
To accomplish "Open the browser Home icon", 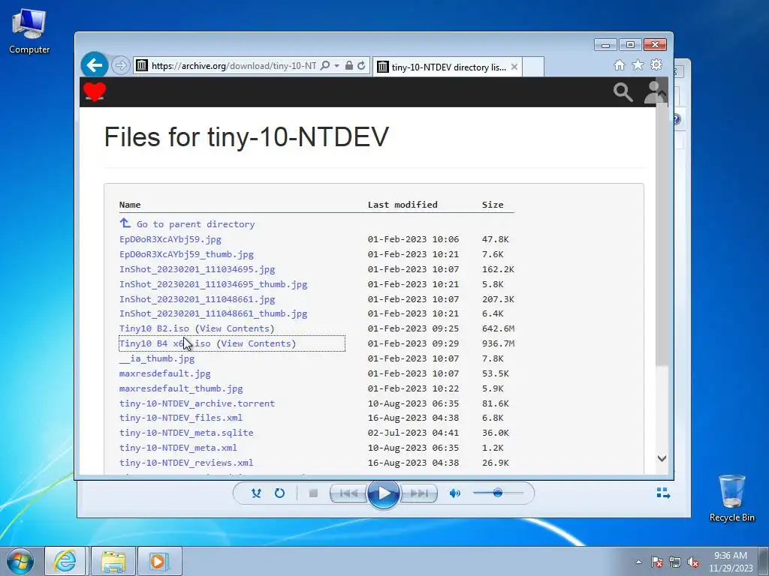I will [x=620, y=65].
